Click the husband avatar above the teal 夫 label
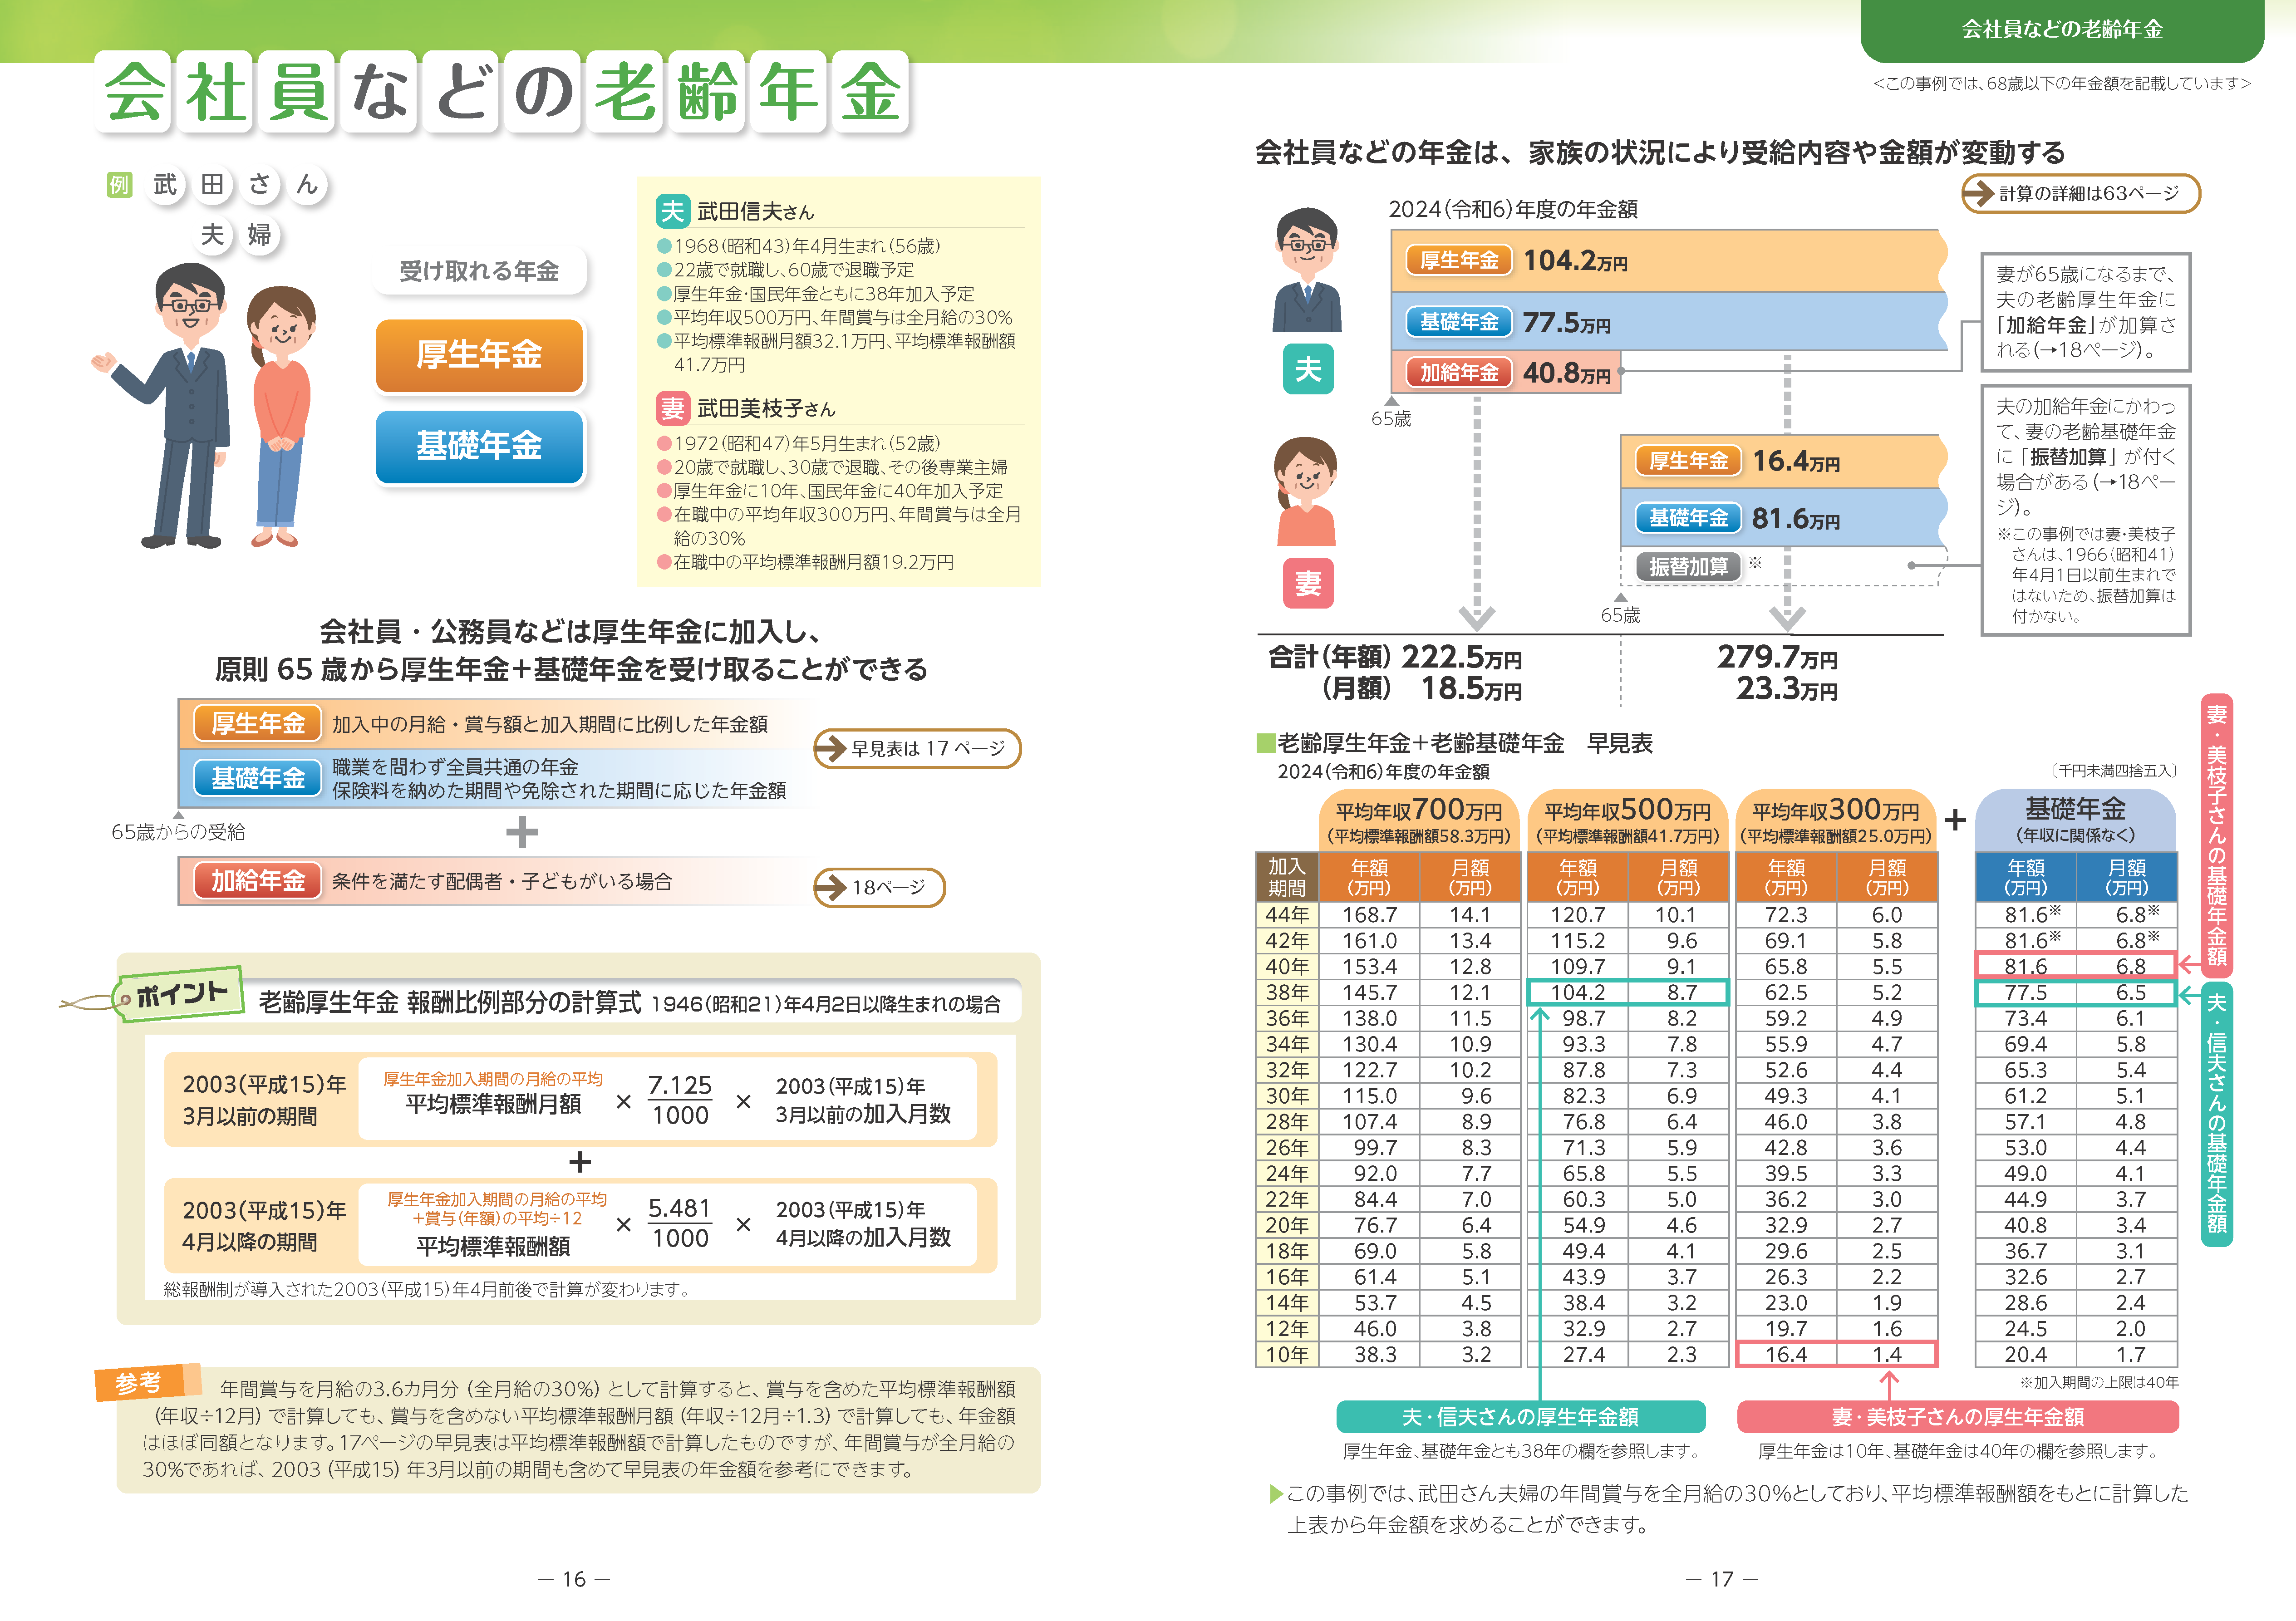The width and height of the screenshot is (2296, 1621). (1307, 270)
